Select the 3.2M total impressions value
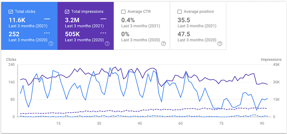Screen dimensions: 287x134 tap(72, 20)
